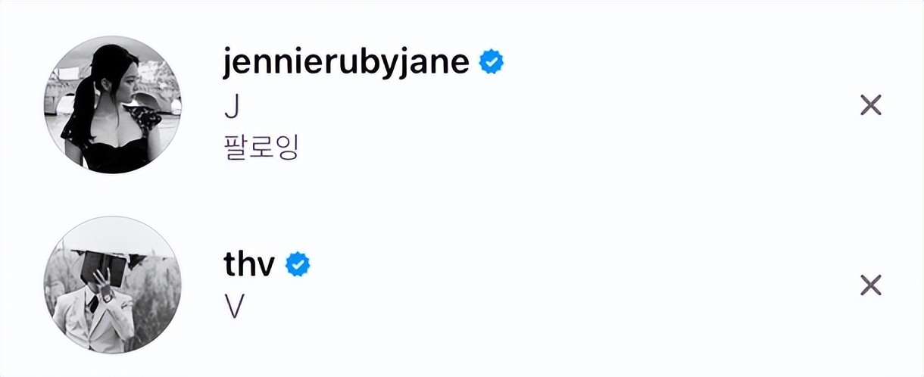Click the 팔로잉 label under jennierubyjane
Image resolution: width=924 pixels, height=377 pixels.
(x=261, y=147)
